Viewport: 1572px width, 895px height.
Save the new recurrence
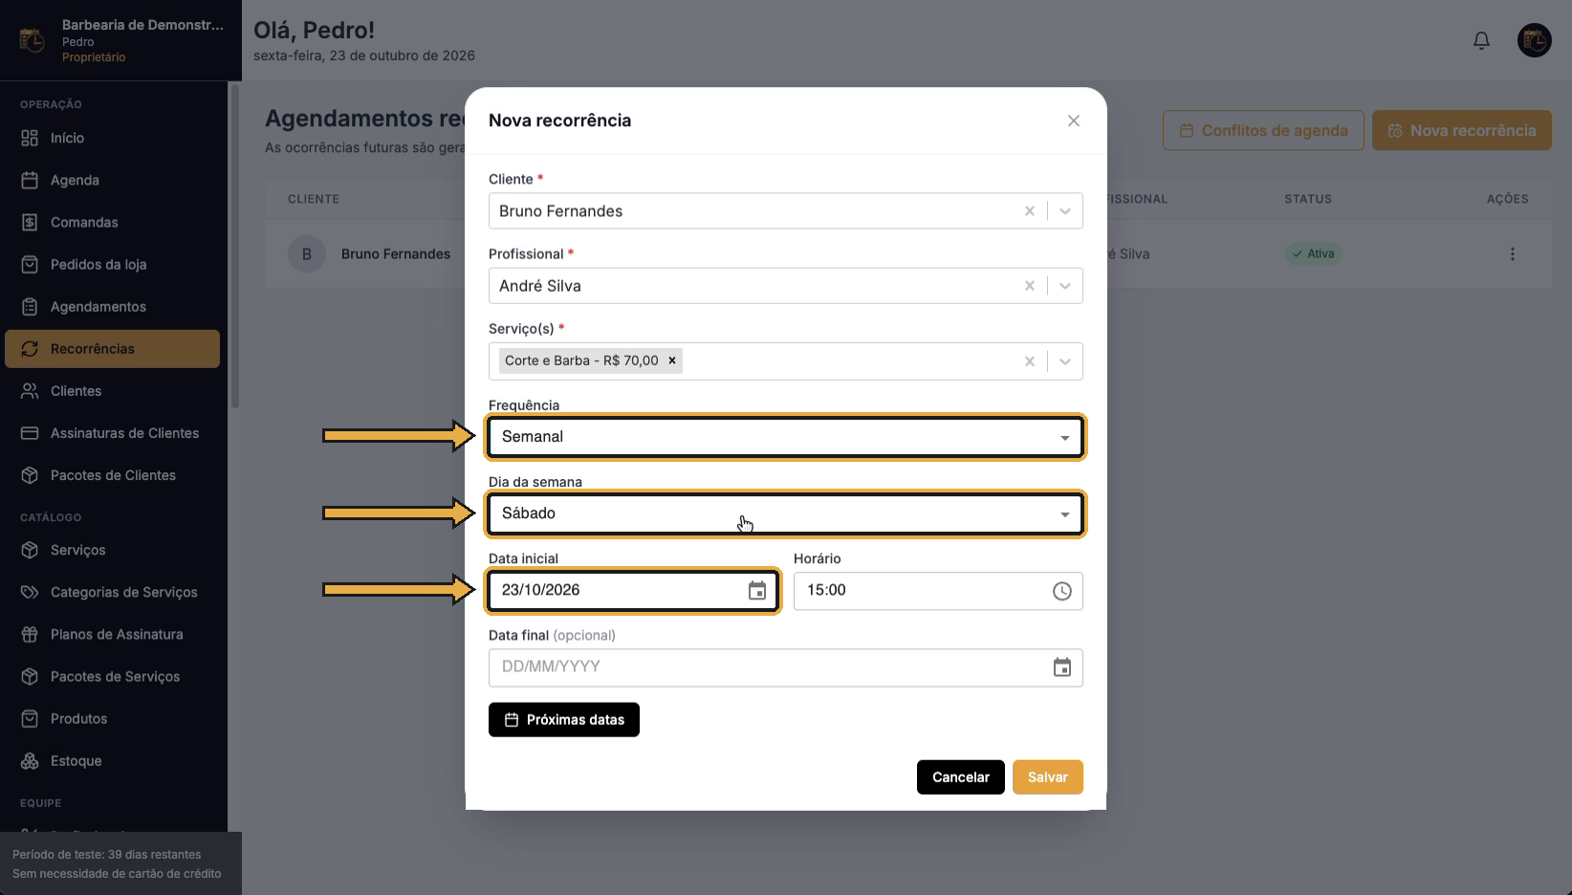[x=1048, y=777]
